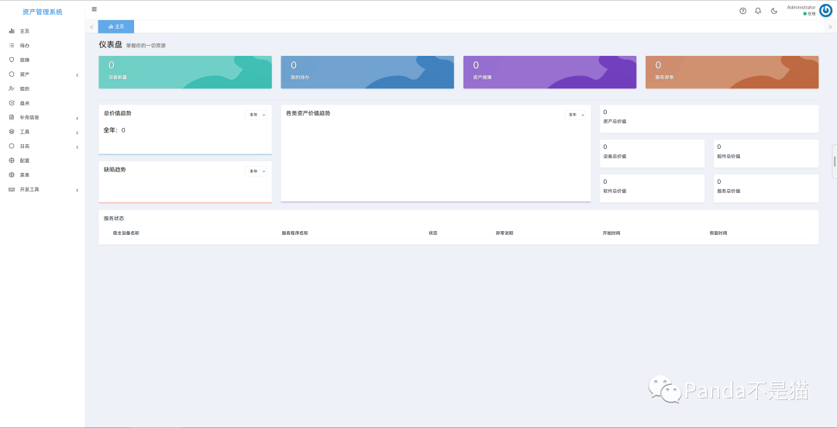837x428 pixels.
Task: Expand the 资产 sidebar menu chevron
Action: [77, 74]
